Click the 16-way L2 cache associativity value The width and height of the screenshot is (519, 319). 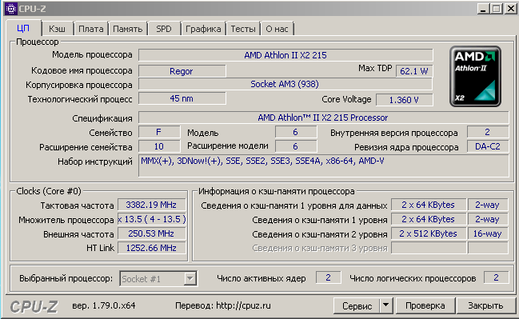coord(488,233)
